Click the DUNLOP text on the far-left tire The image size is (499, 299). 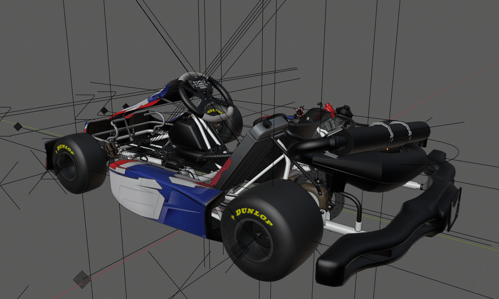pyautogui.click(x=65, y=149)
